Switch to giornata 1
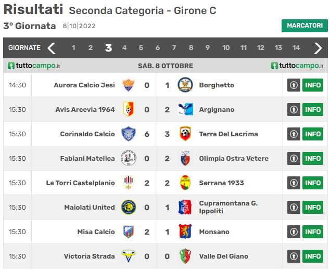Image resolution: width=330 pixels, height=270 pixels. click(73, 48)
